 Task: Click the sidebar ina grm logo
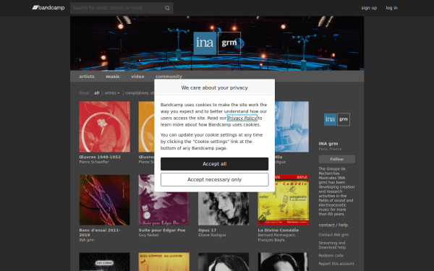[x=337, y=119]
